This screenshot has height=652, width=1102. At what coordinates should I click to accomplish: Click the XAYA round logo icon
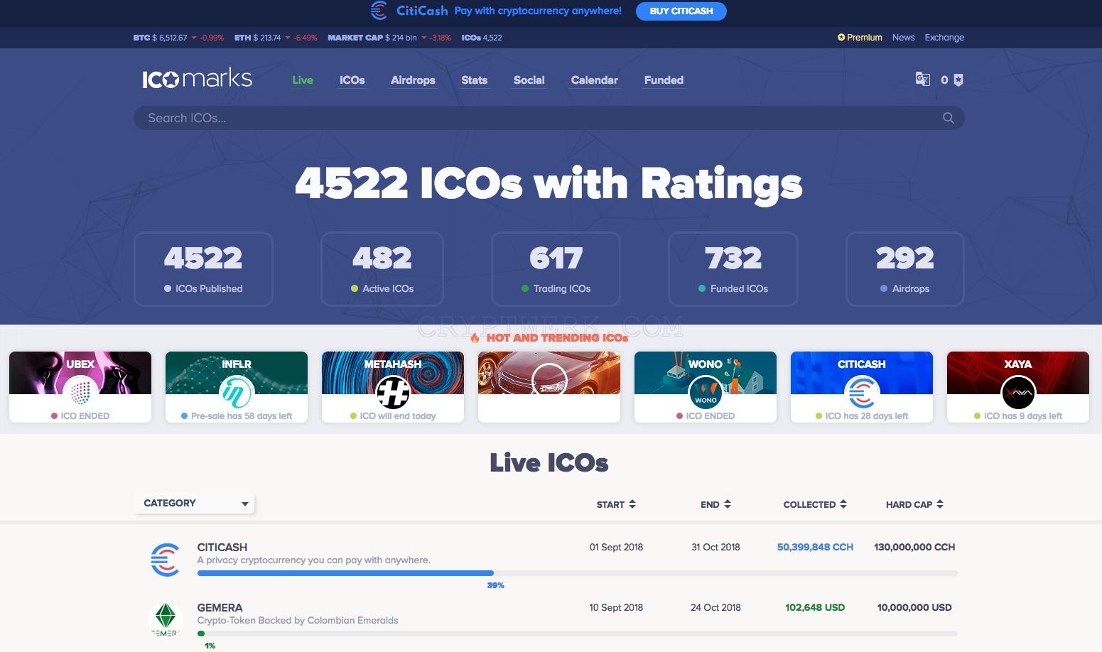[1018, 391]
